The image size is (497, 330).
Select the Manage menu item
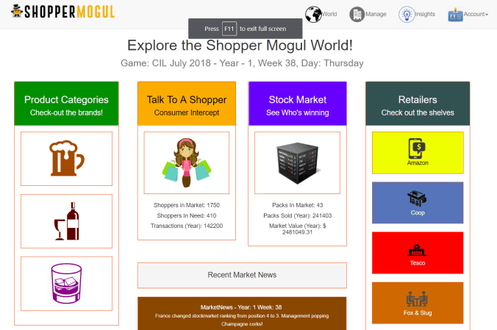coord(376,14)
